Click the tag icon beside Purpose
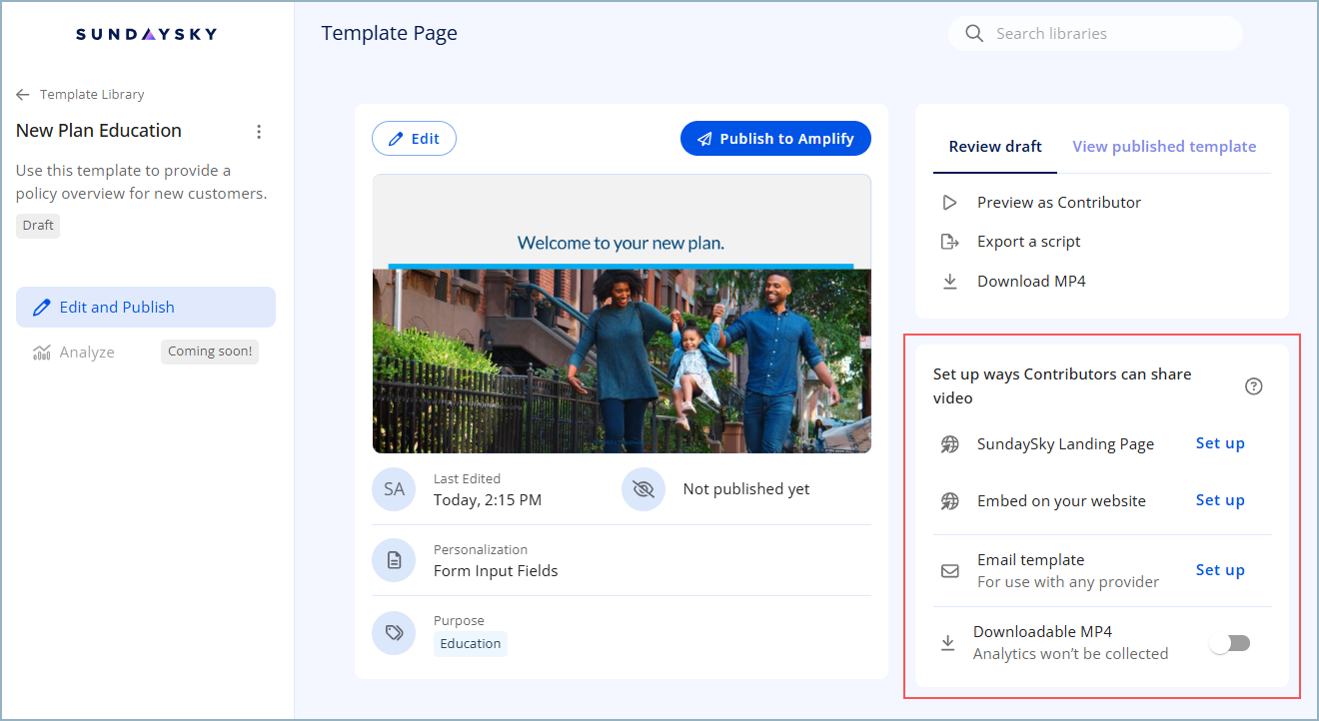1319x721 pixels. pyautogui.click(x=394, y=632)
